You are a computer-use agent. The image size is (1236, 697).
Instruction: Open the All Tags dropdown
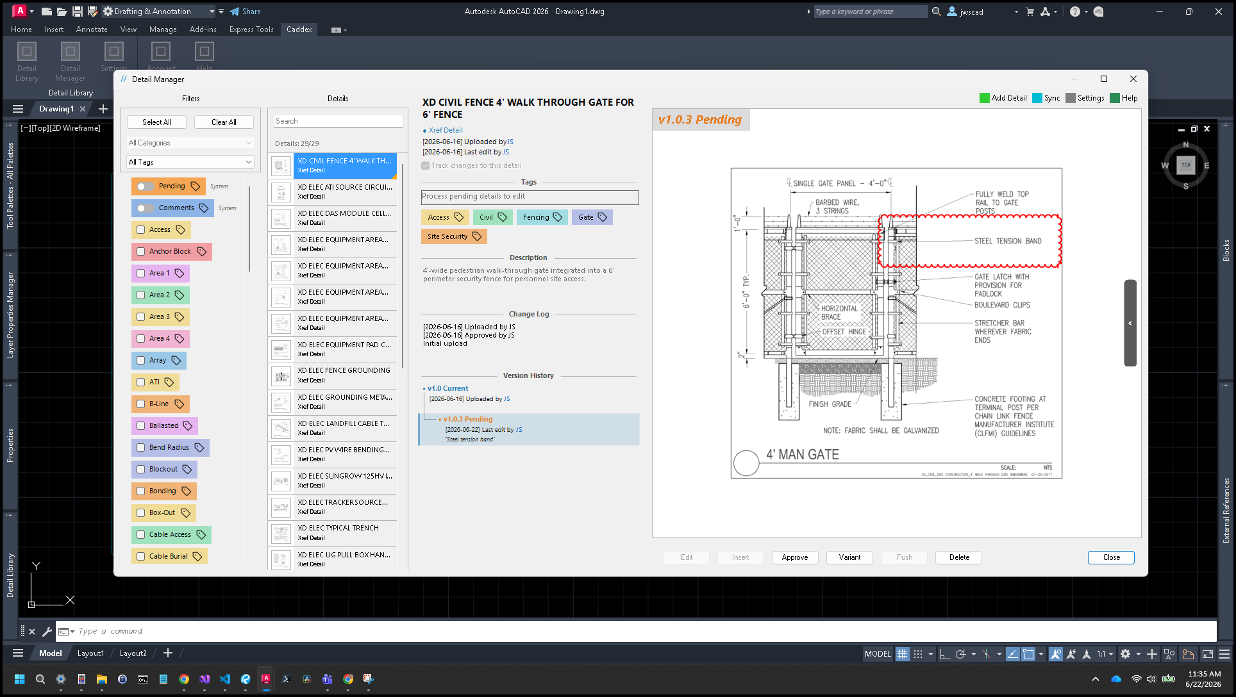point(190,162)
